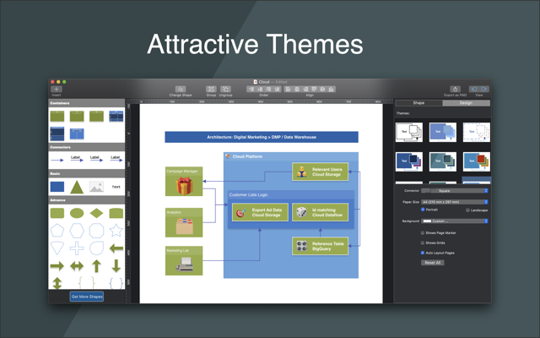This screenshot has width=540, height=338.
Task: Click the Insert plus button in toolbar
Action: (57, 90)
